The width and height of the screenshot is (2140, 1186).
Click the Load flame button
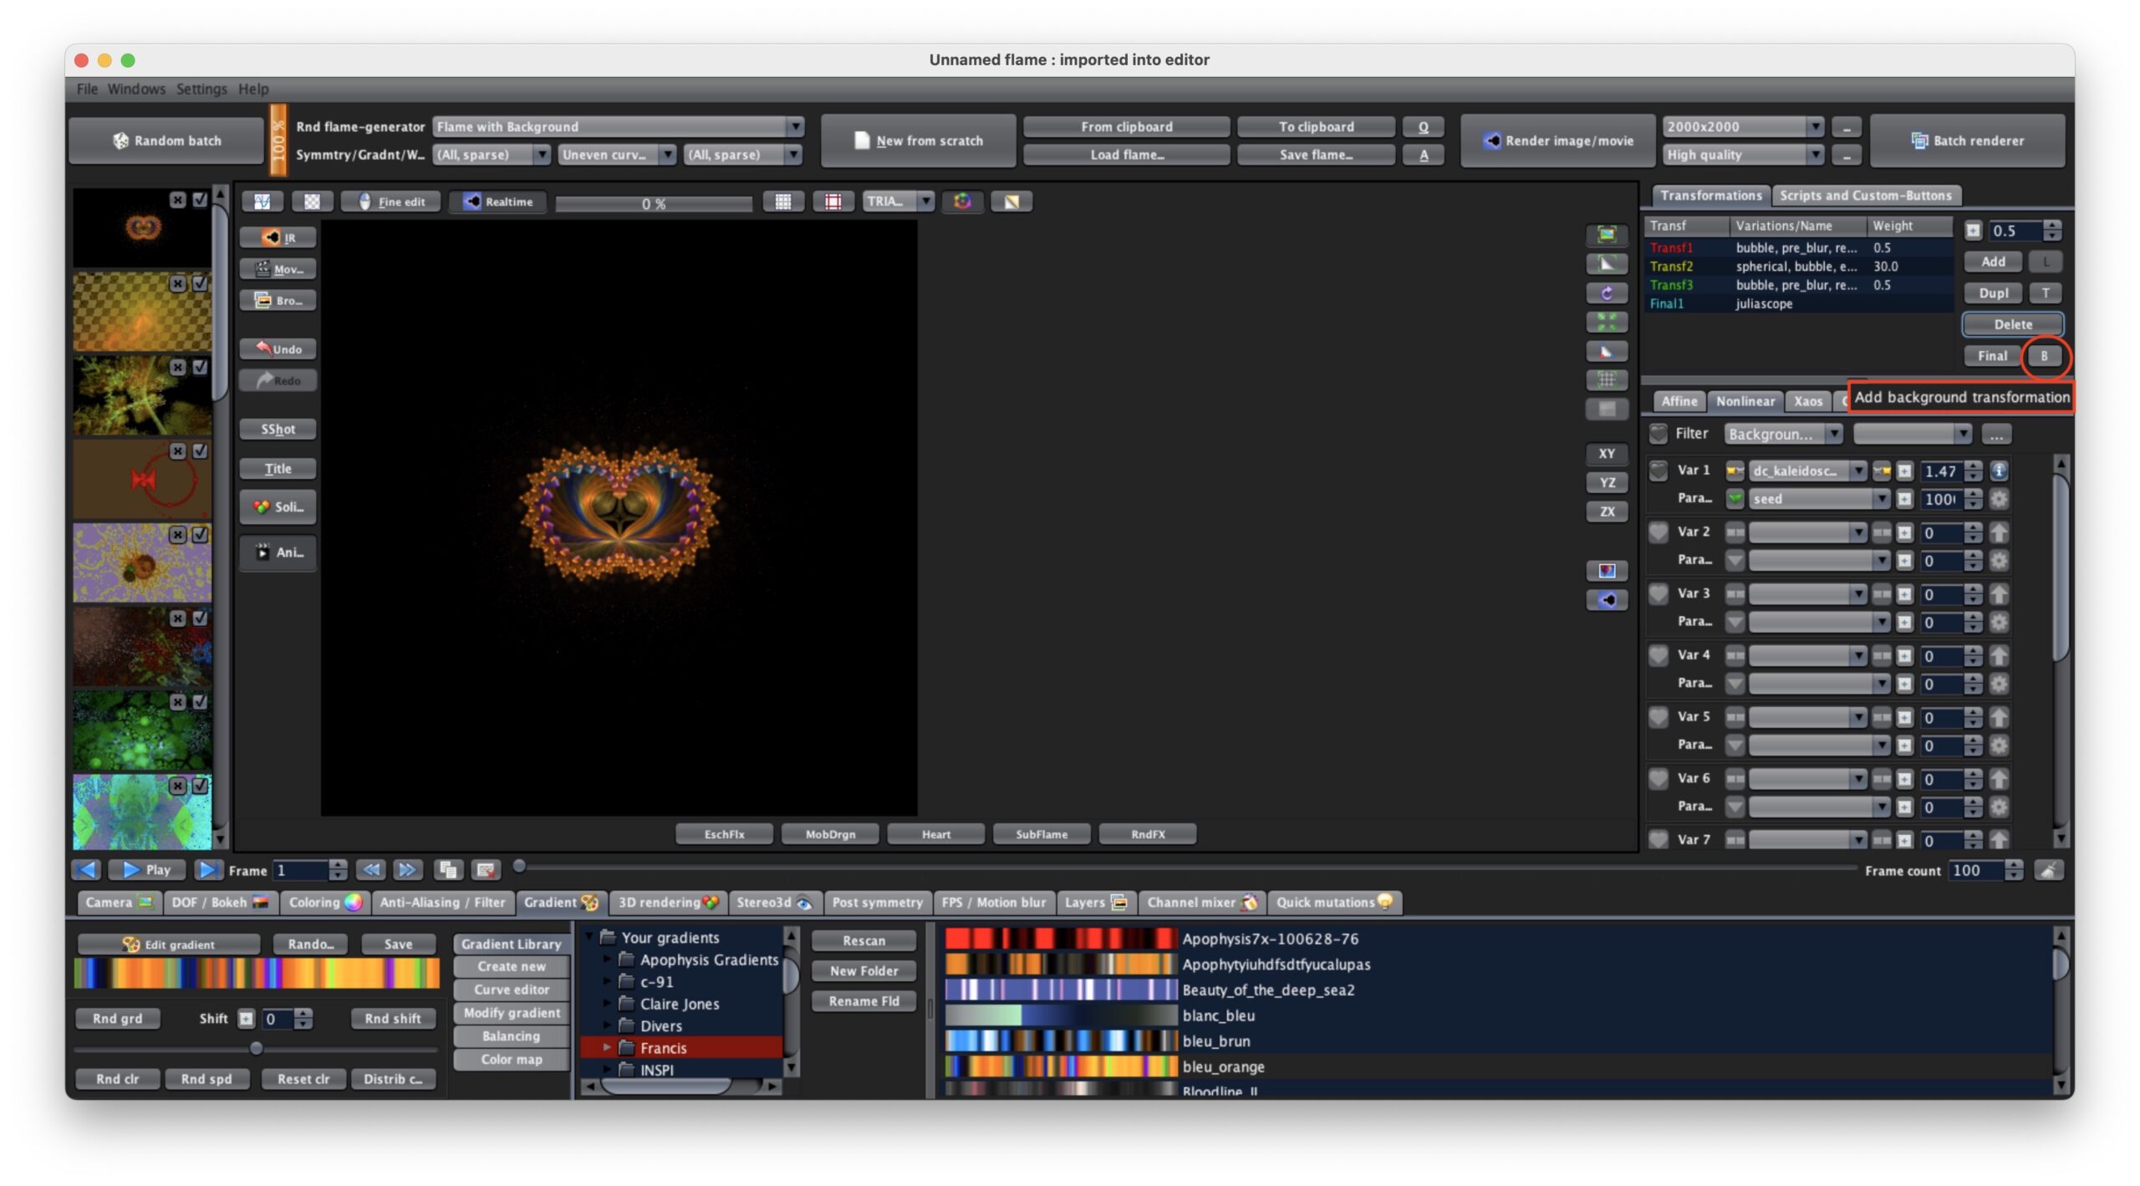1126,155
